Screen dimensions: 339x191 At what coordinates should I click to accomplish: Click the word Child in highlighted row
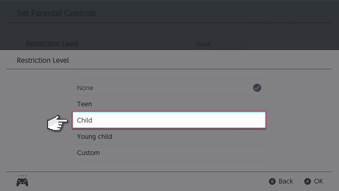click(84, 120)
